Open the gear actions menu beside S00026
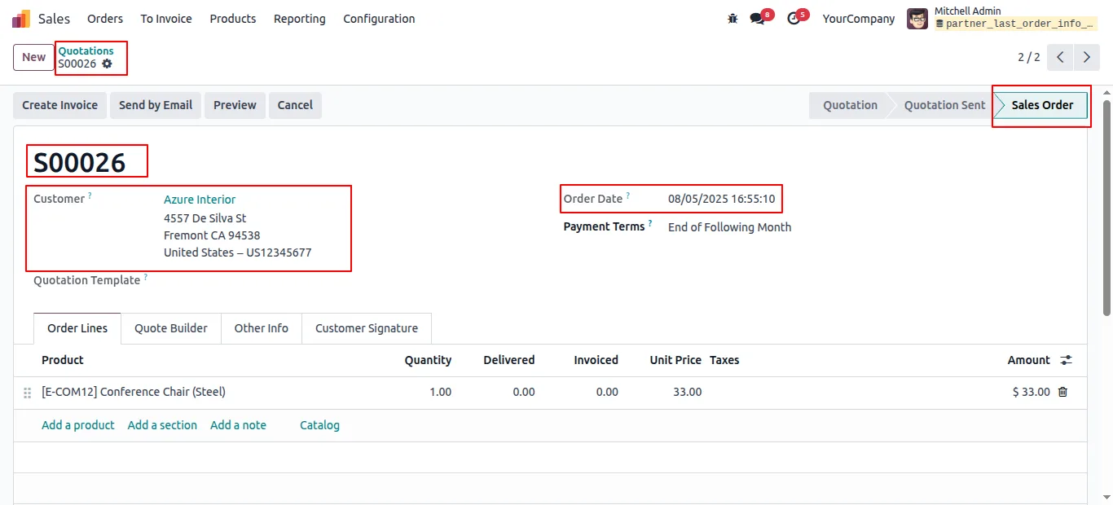The width and height of the screenshot is (1113, 505). [107, 64]
